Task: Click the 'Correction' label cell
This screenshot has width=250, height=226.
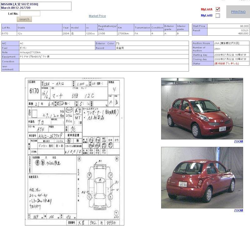Action: 10,61
